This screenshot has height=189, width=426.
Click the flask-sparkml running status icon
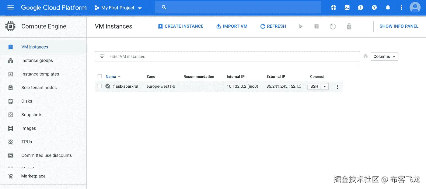point(108,86)
